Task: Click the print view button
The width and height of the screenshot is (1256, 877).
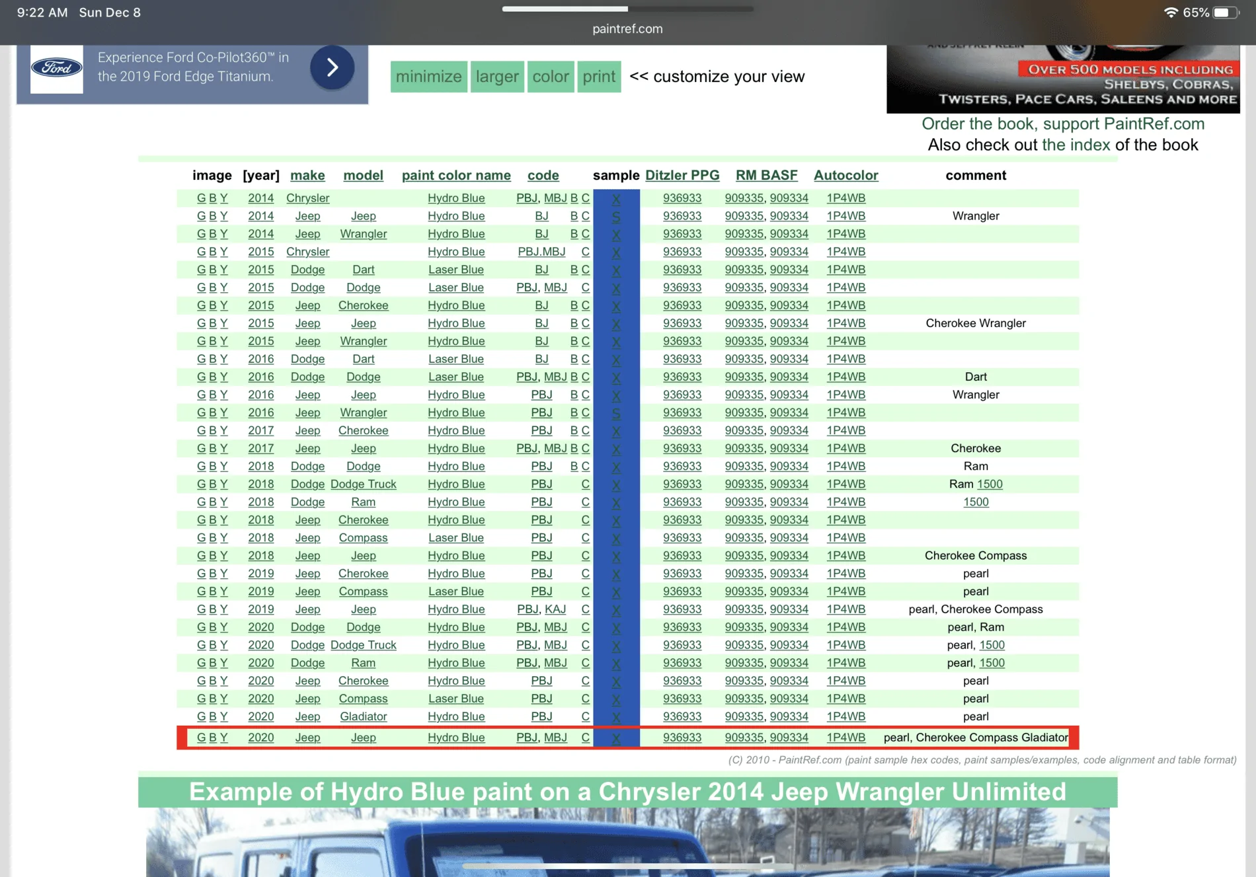Action: coord(599,77)
